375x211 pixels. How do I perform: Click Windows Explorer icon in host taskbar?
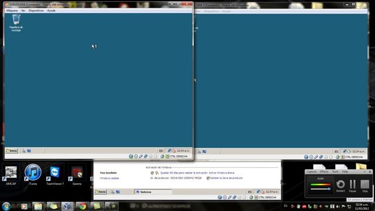click(38, 206)
